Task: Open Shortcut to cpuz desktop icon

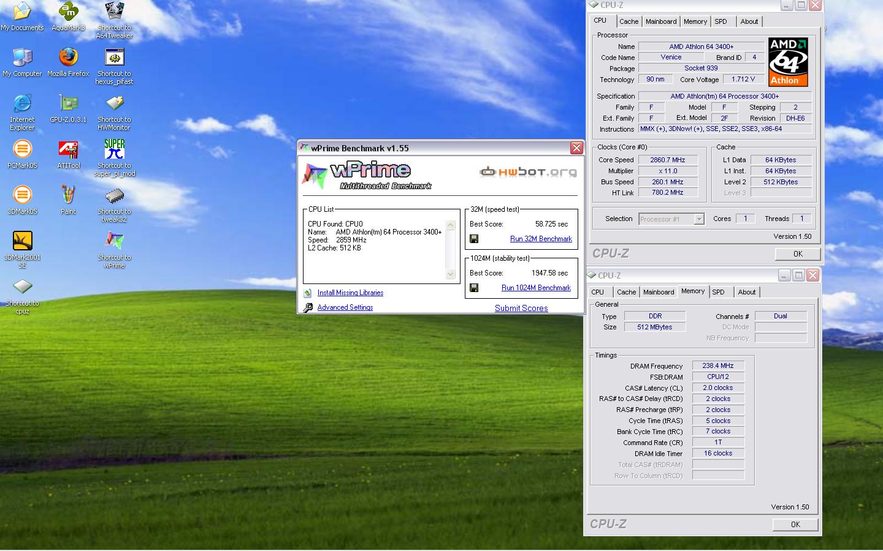Action: (22, 296)
